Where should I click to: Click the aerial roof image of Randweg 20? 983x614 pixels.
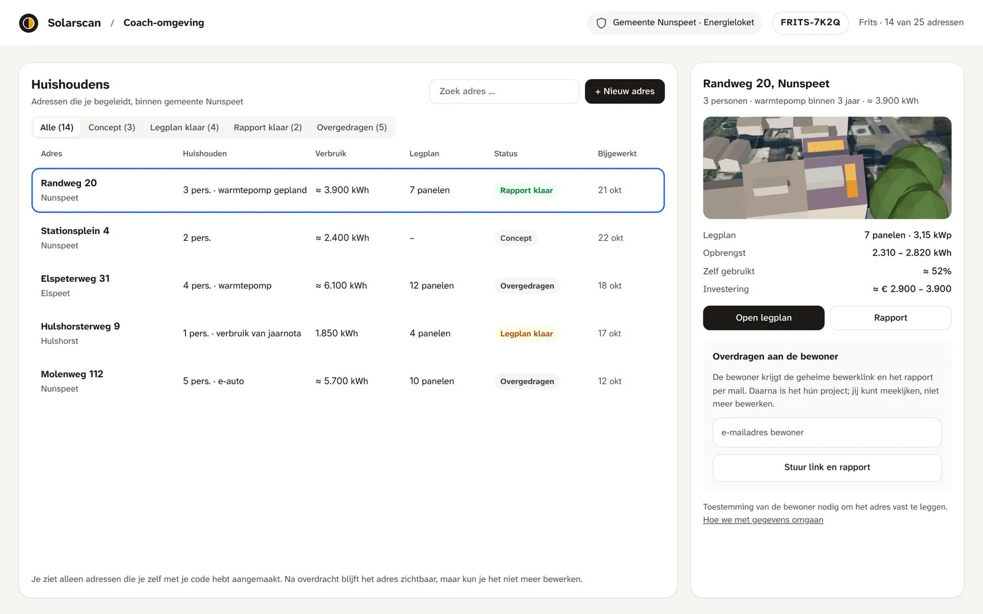pos(827,168)
